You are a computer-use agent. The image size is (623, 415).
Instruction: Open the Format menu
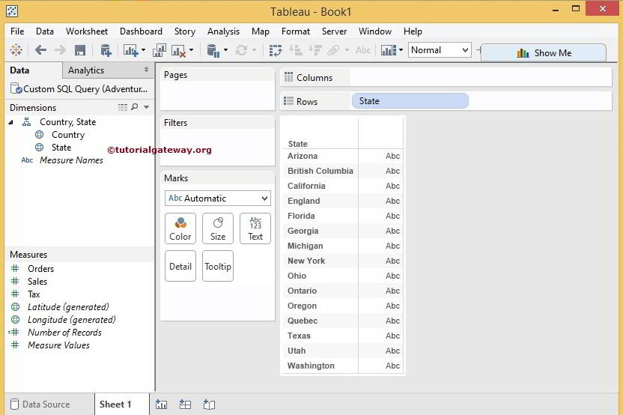pos(296,31)
